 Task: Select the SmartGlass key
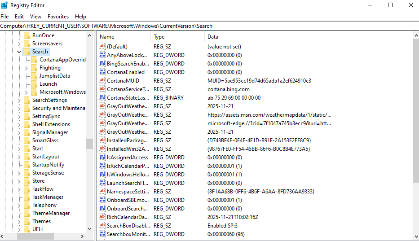click(45, 140)
